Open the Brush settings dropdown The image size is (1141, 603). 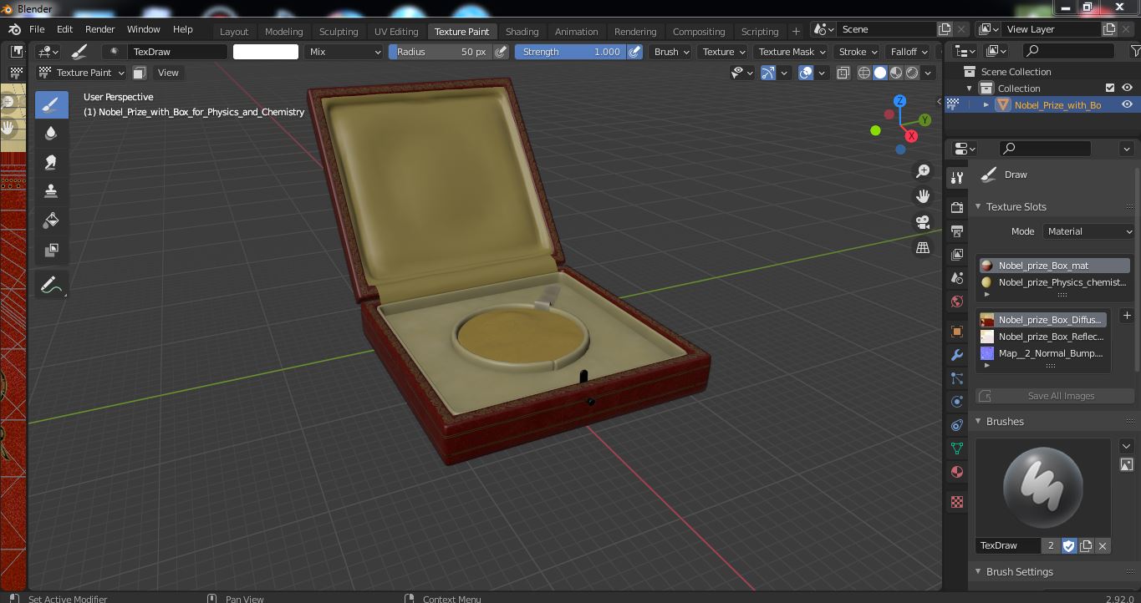tap(672, 52)
